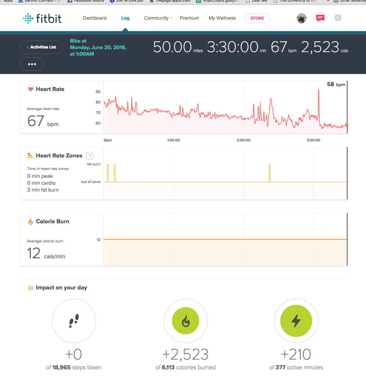The height and width of the screenshot is (388, 366).
Task: Click the Fitbit logo
Action: tap(43, 18)
